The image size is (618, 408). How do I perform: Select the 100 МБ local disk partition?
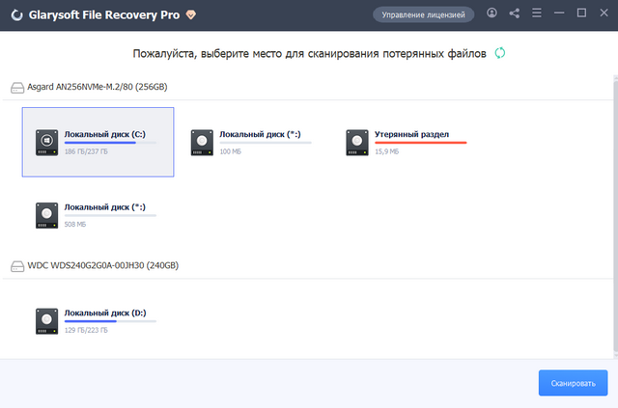click(x=252, y=142)
